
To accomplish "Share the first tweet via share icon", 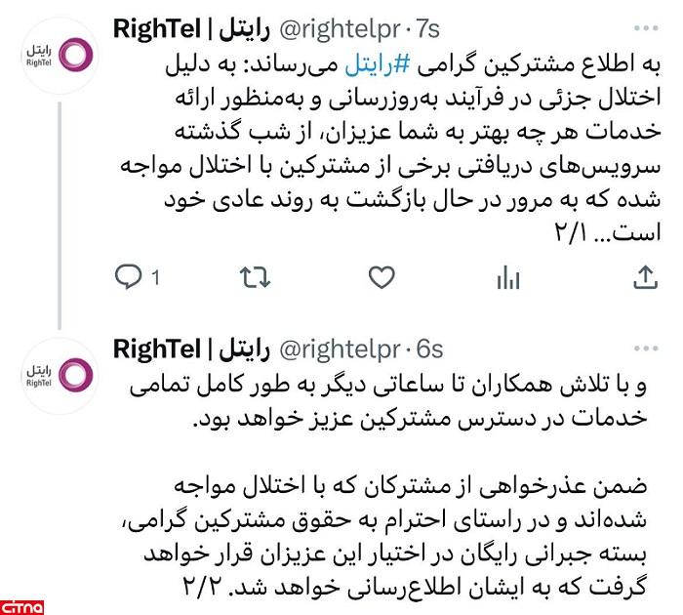I will click(x=645, y=277).
